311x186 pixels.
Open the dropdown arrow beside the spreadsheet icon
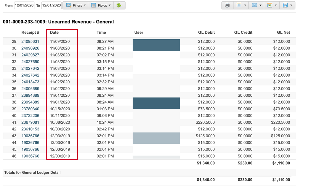click(245, 5)
